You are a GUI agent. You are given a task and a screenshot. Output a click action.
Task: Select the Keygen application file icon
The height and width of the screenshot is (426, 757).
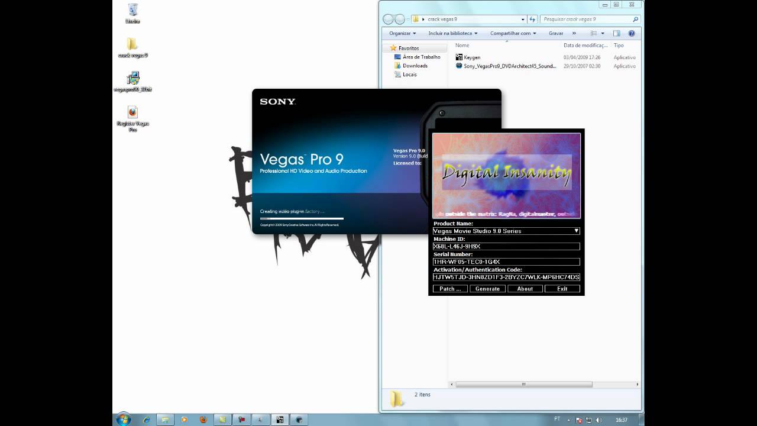[x=459, y=57]
